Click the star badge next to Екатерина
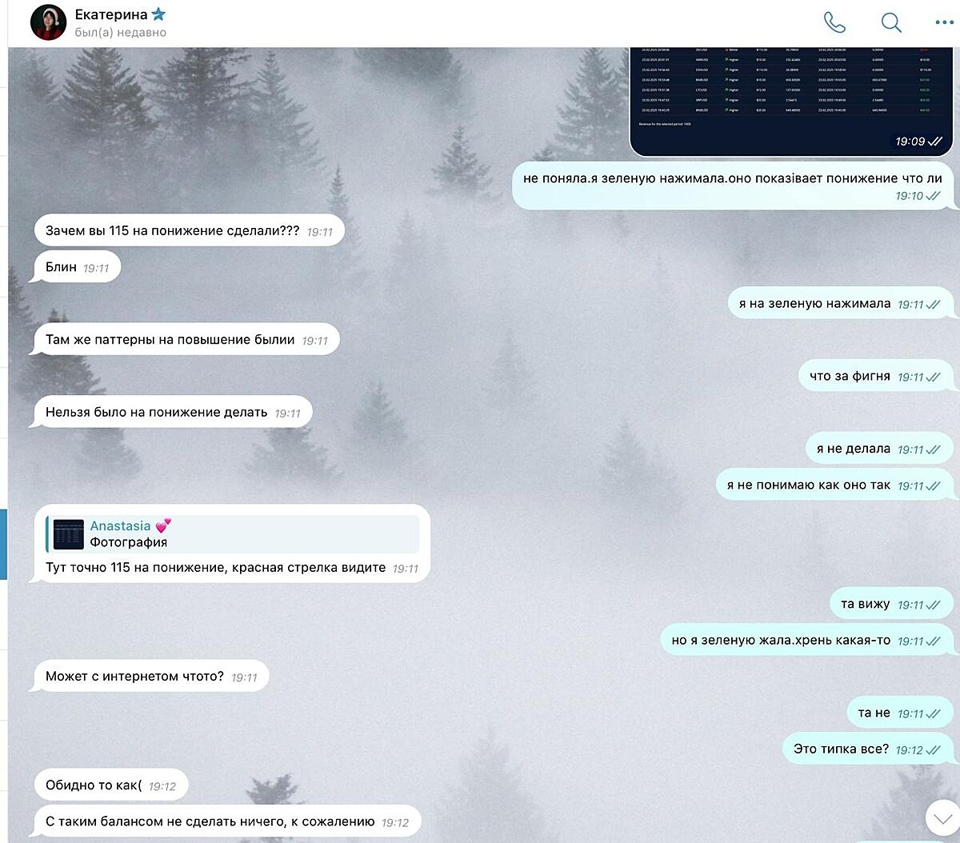 click(158, 14)
